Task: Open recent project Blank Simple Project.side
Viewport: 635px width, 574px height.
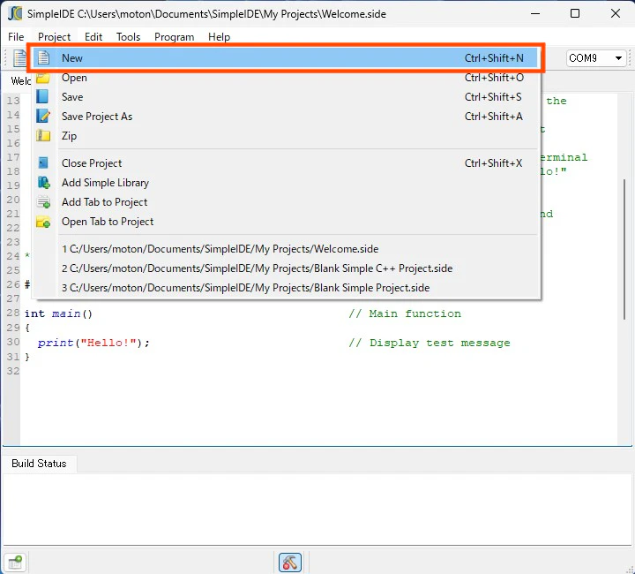Action: click(287, 287)
